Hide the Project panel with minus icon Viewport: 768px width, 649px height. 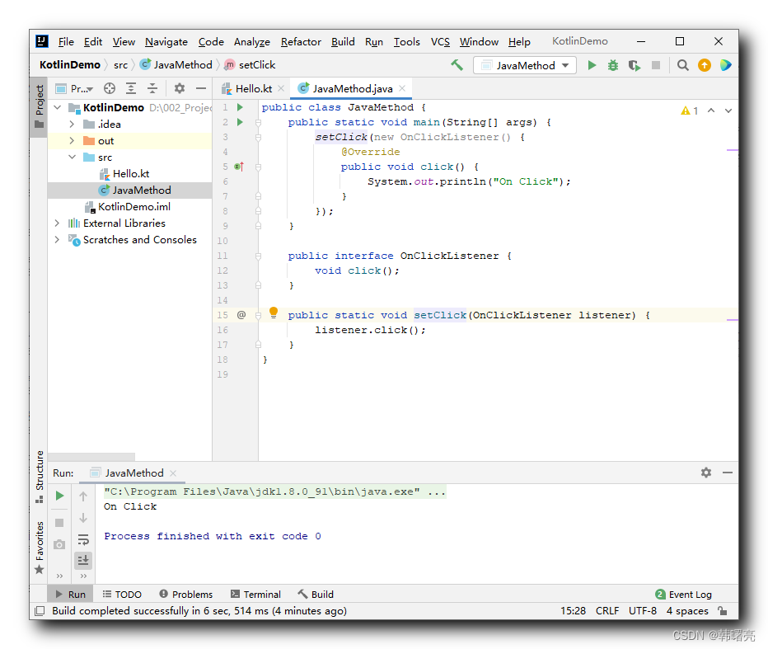(201, 88)
